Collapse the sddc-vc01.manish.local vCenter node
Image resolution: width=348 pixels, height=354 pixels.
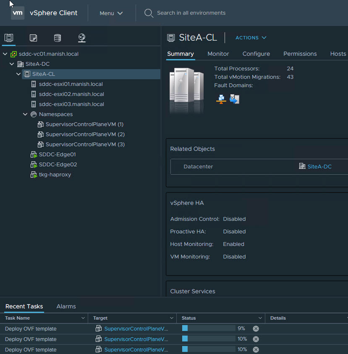(5, 54)
